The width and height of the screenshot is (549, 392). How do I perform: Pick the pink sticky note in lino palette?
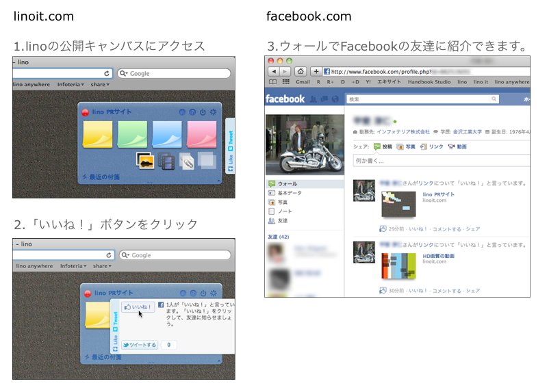202,134
